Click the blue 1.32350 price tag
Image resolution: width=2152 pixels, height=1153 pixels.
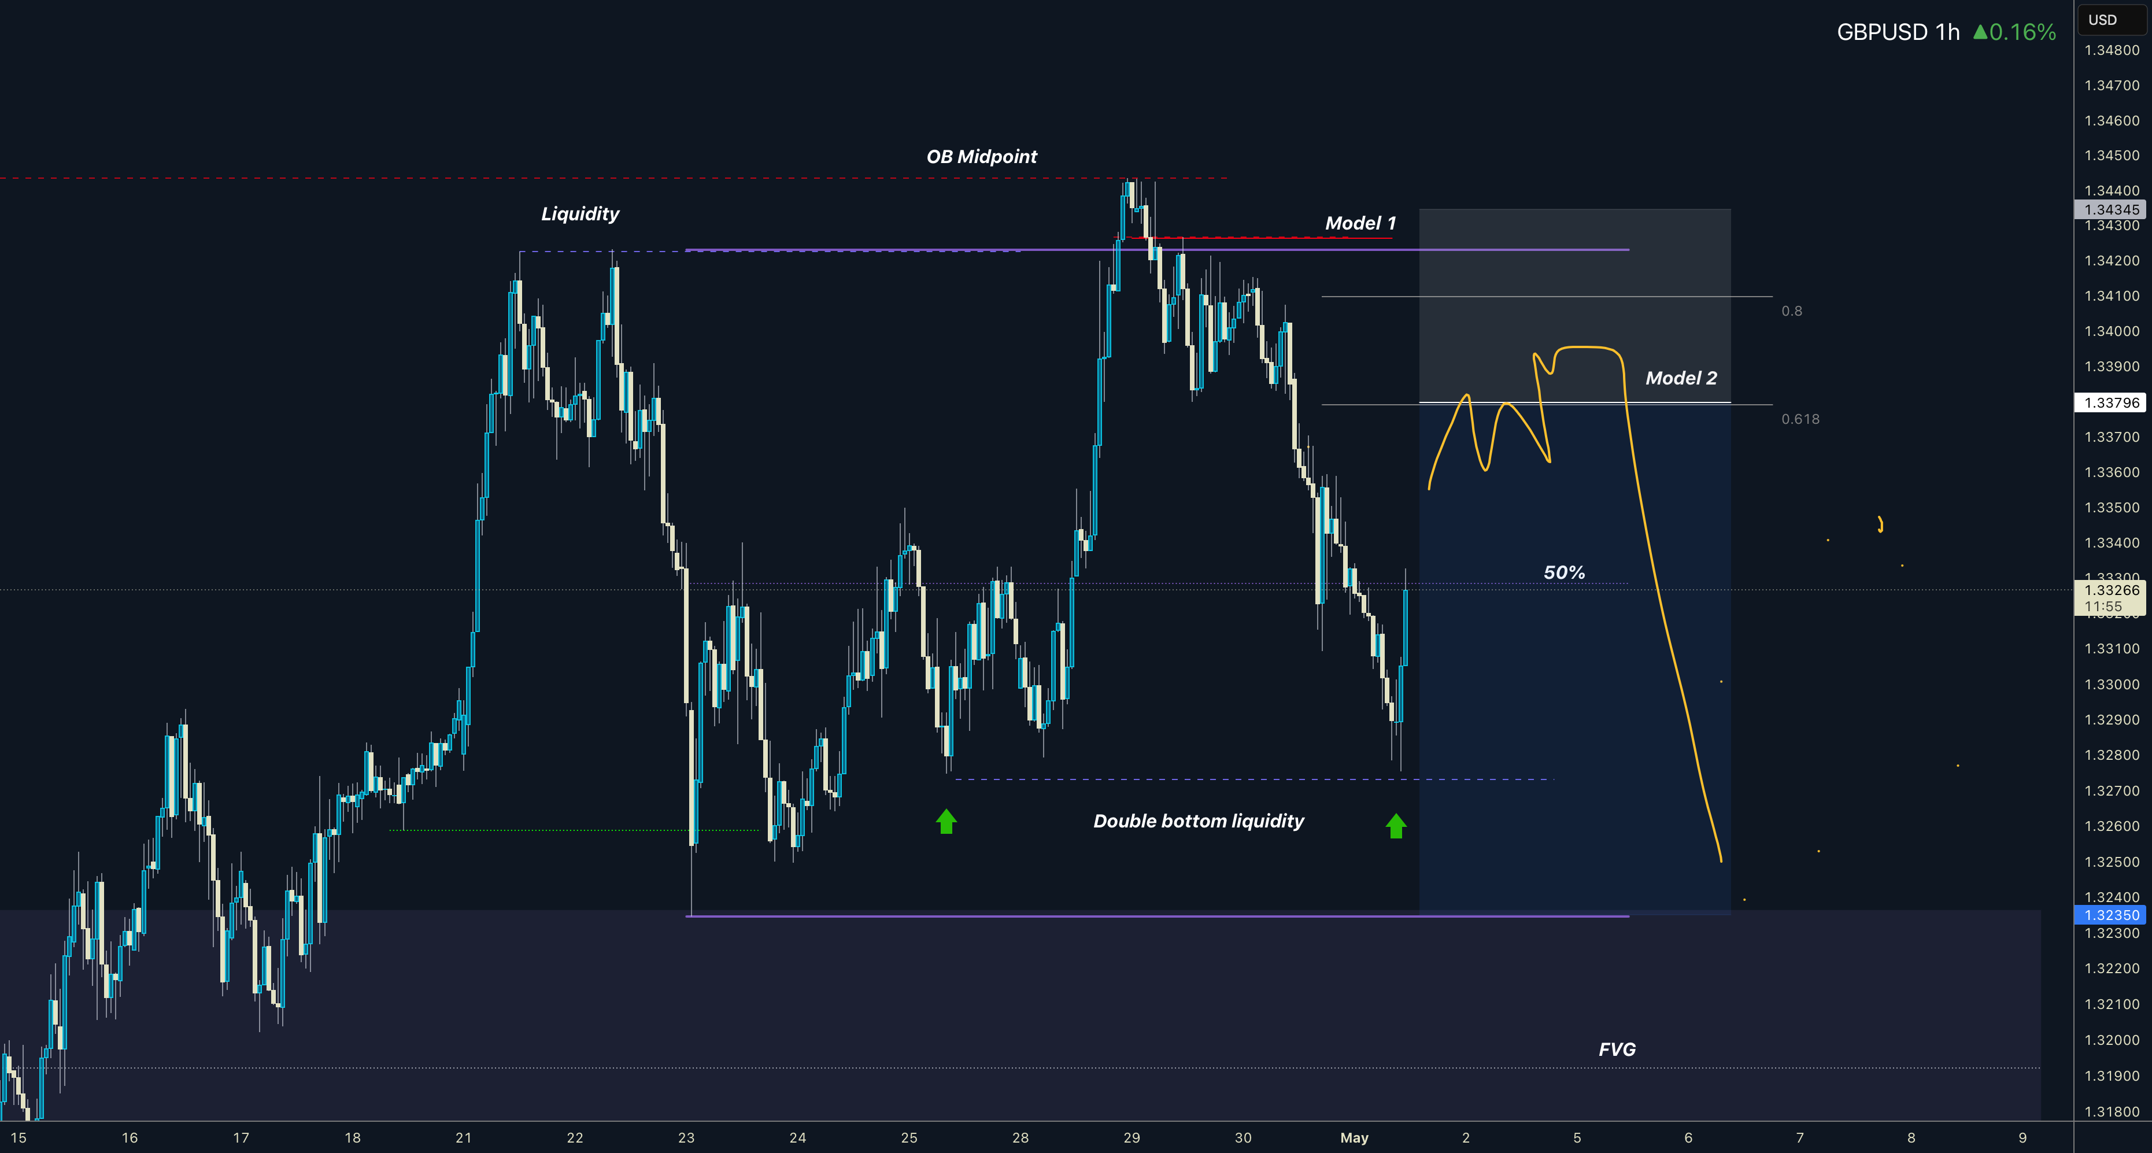[x=2111, y=915]
